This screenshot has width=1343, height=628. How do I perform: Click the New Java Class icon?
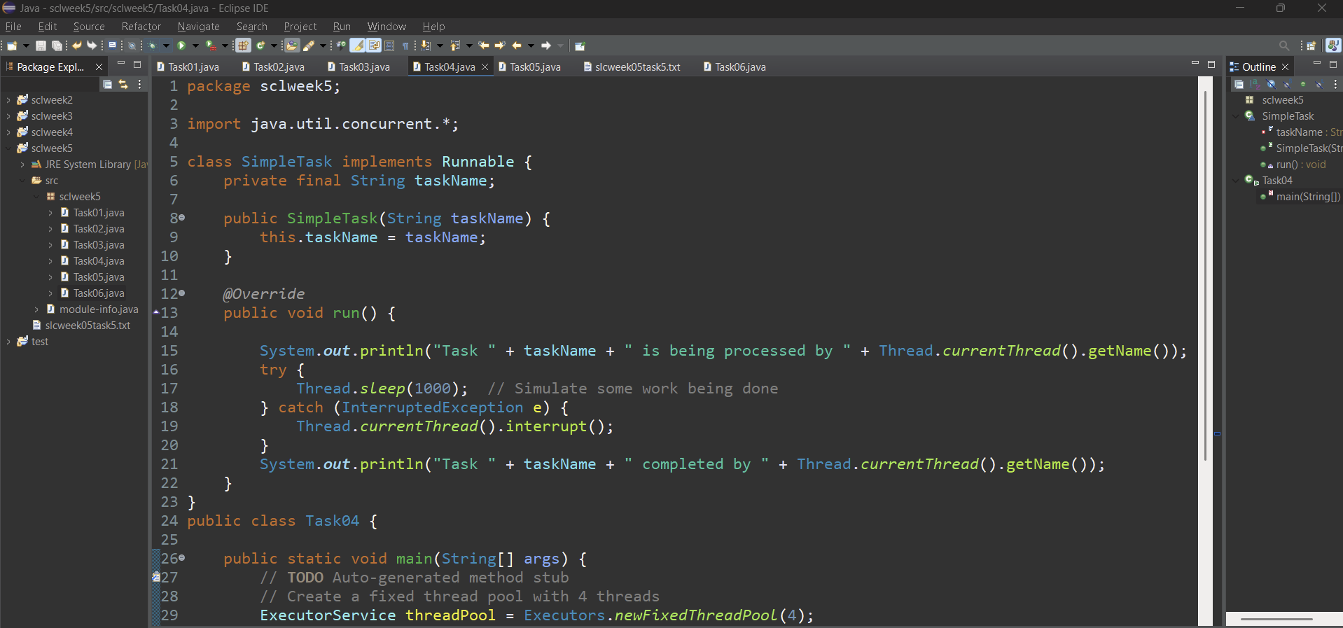pos(260,46)
